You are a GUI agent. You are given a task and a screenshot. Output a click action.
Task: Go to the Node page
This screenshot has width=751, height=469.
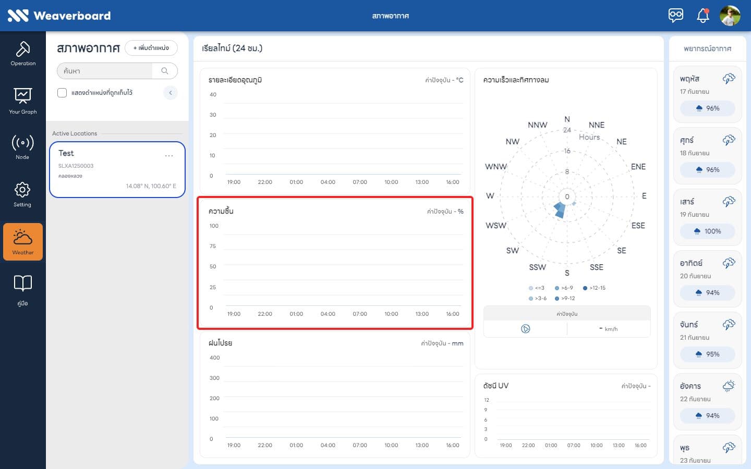tap(23, 147)
